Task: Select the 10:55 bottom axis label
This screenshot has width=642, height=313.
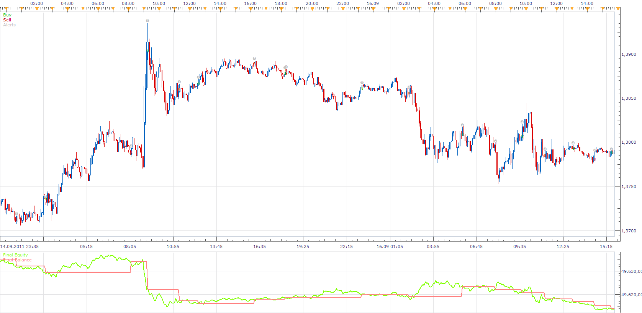Action: (x=173, y=247)
